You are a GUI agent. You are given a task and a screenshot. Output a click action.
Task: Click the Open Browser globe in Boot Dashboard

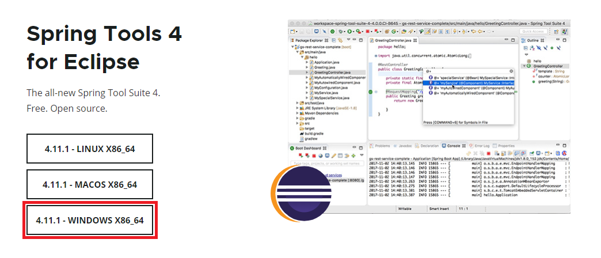321,155
